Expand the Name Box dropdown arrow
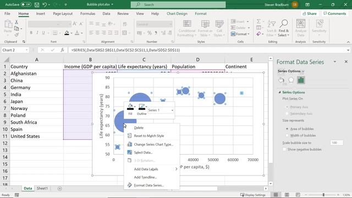The width and height of the screenshot is (352, 198). pos(27,50)
